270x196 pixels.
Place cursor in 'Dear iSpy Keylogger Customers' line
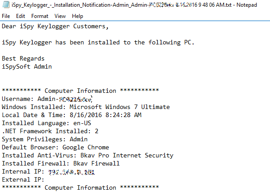[x=55, y=26]
